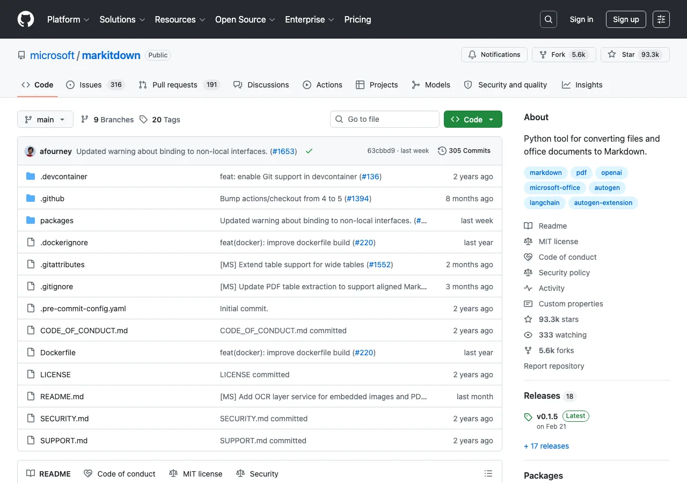Click the green check status icon
Viewport: 687px width, 483px height.
(x=309, y=151)
